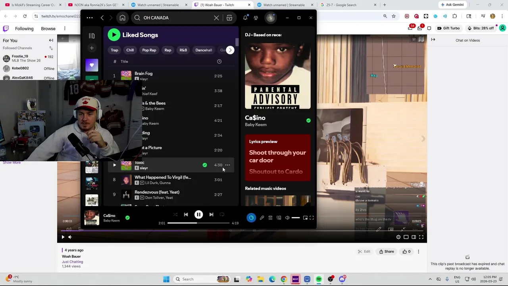Toggle shuffle in the Spotify player
This screenshot has height=286, width=508.
[175, 214]
